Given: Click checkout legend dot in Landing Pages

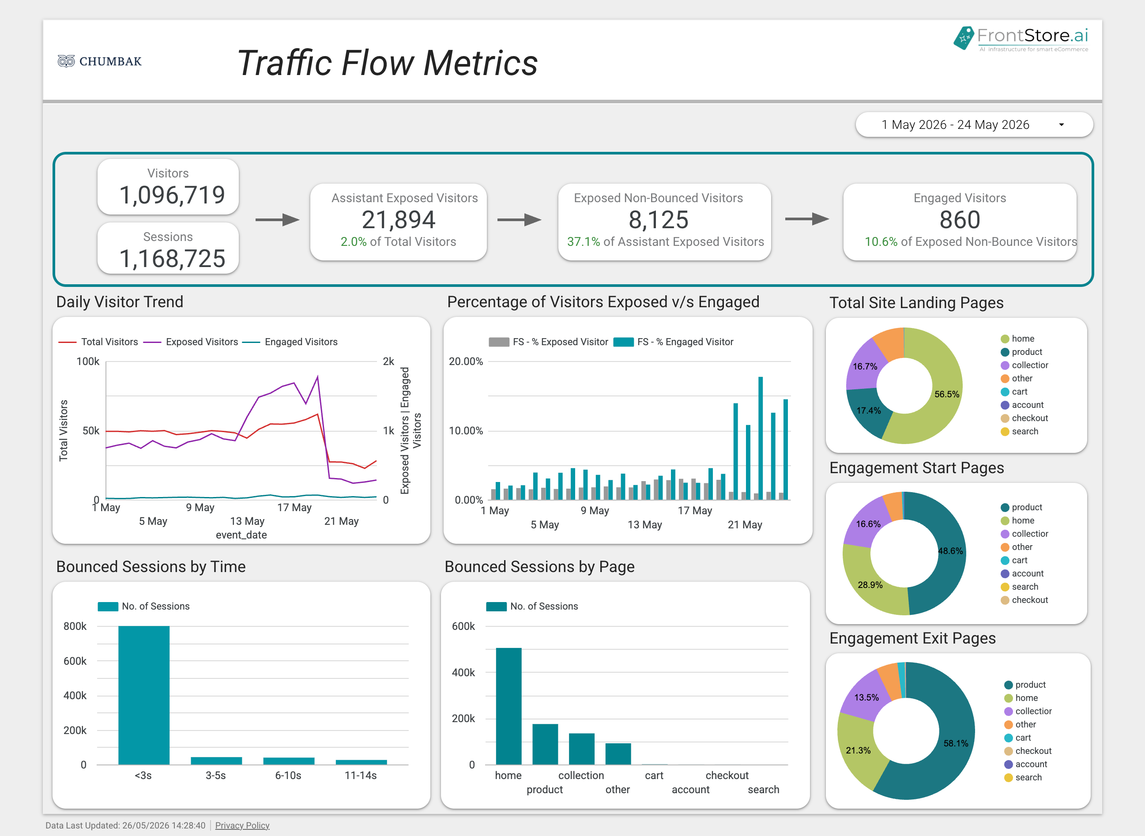Looking at the screenshot, I should coord(1005,418).
